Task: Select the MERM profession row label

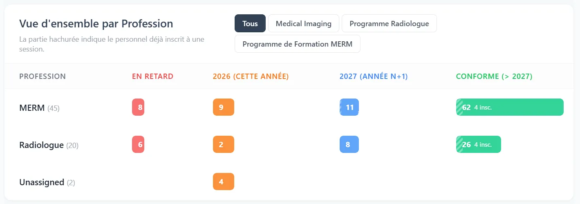Action: (40, 108)
